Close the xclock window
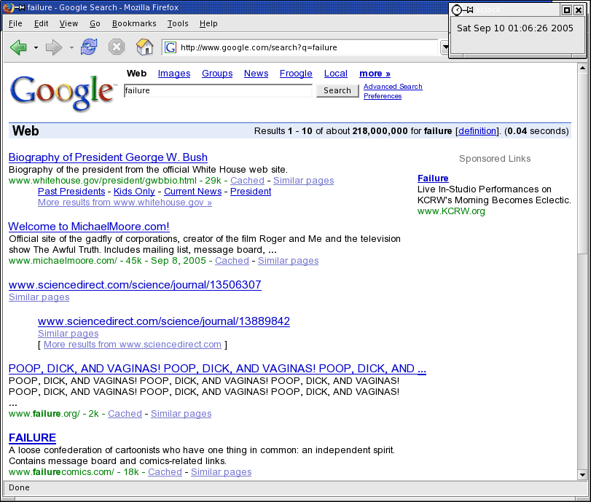591x502 pixels. click(578, 10)
